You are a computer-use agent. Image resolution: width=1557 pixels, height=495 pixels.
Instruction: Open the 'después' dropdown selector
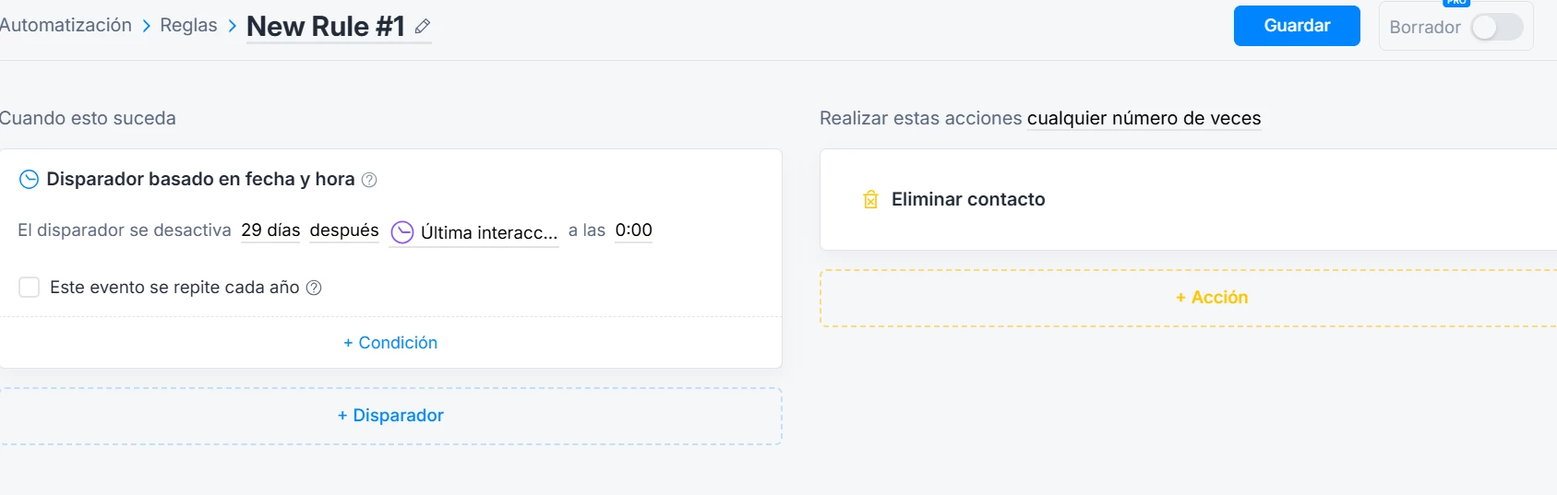[344, 230]
